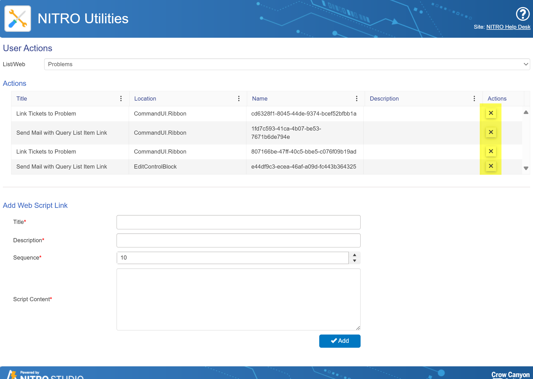The width and height of the screenshot is (533, 379).
Task: Open the help question mark icon
Action: [523, 14]
